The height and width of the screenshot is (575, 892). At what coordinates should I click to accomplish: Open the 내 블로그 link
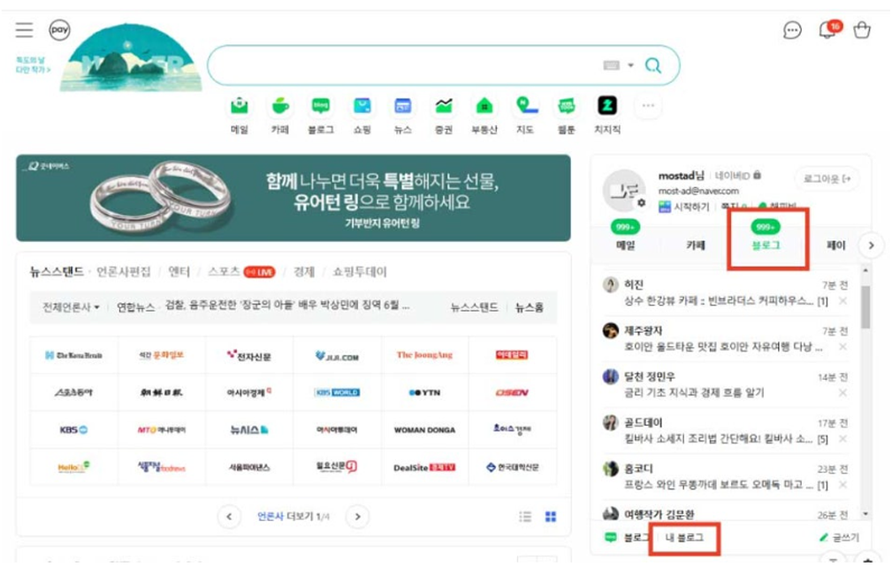click(684, 537)
